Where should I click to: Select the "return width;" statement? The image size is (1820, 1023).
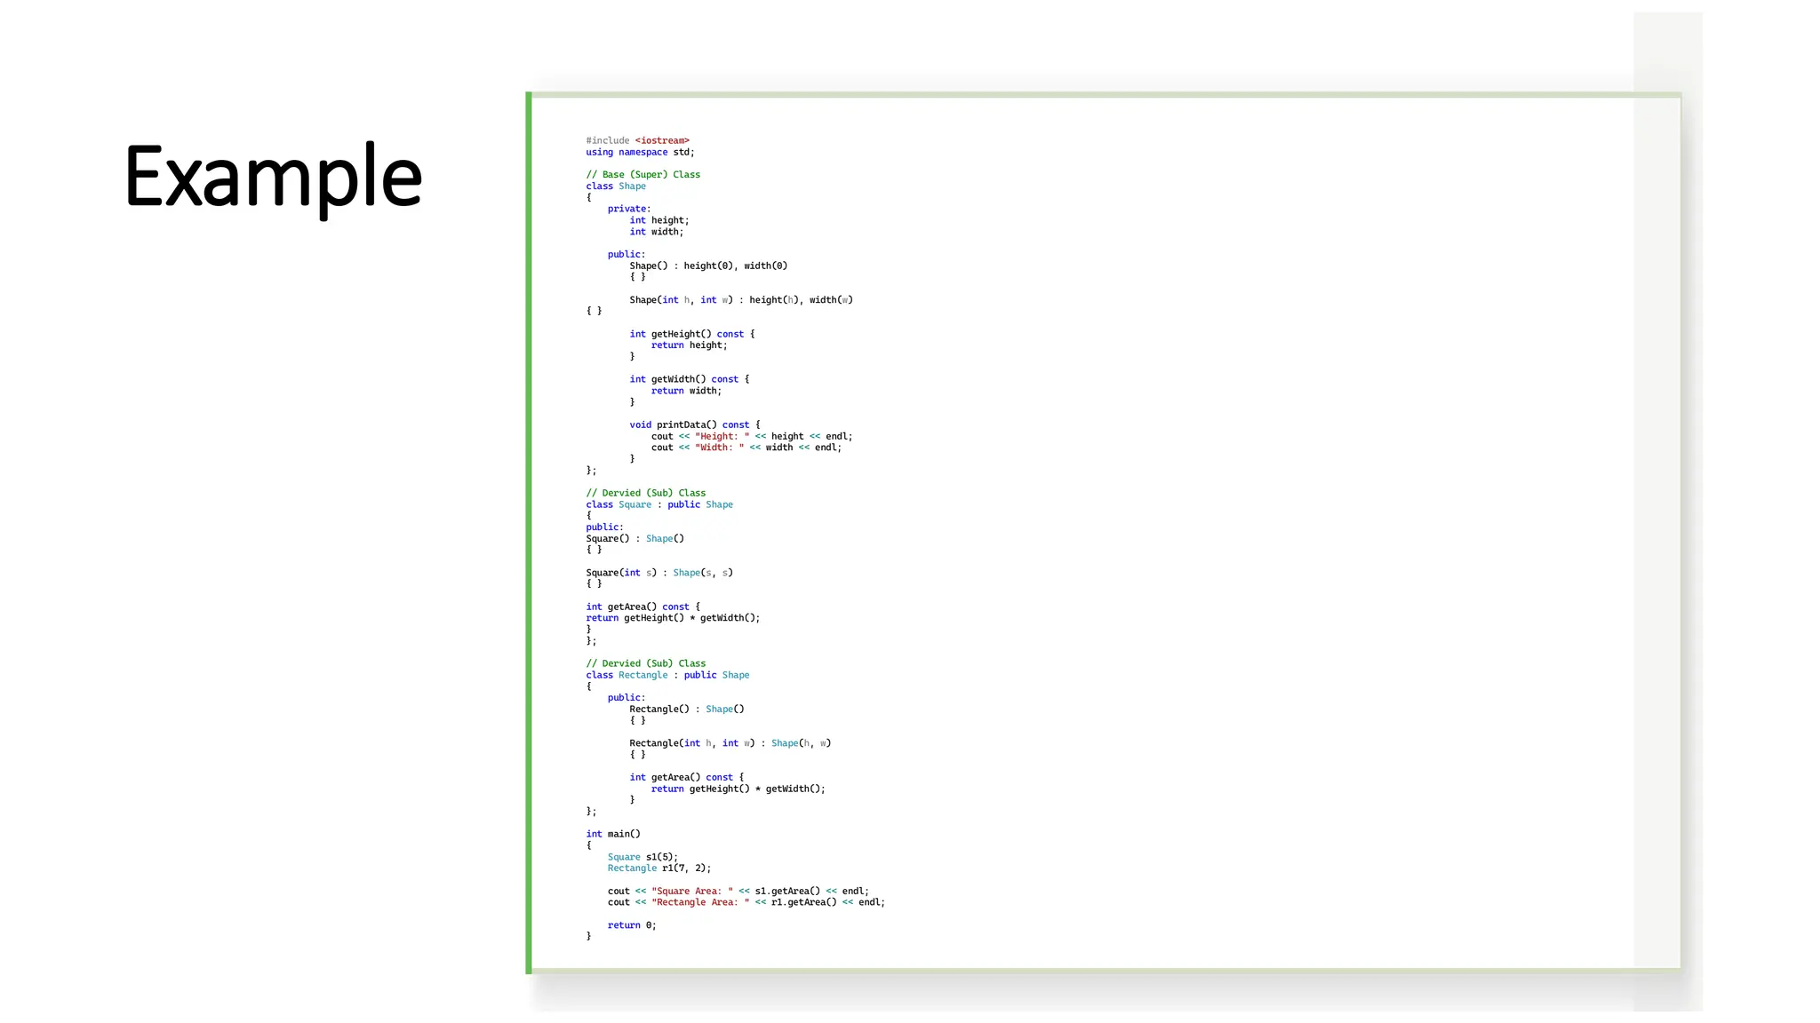point(686,391)
